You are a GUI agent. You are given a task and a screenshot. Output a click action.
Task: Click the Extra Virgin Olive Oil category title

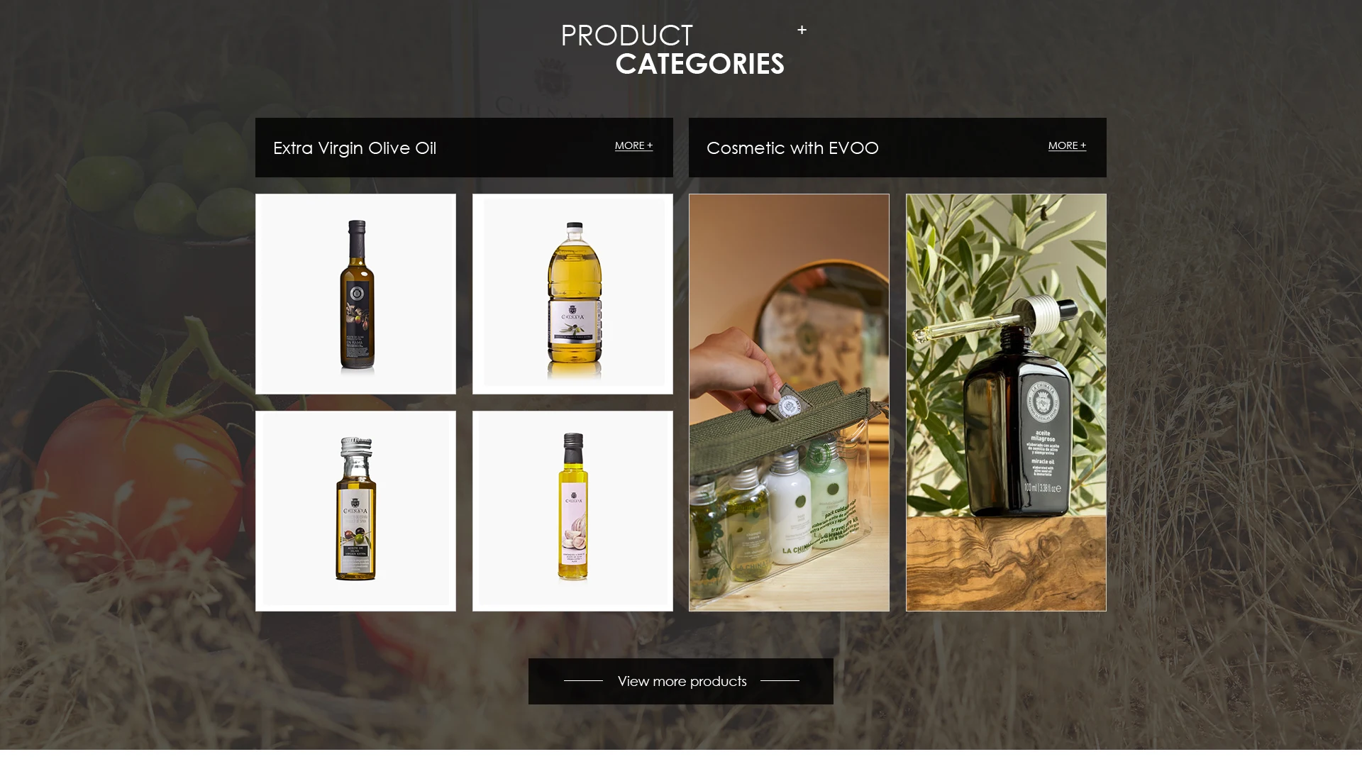(x=355, y=148)
